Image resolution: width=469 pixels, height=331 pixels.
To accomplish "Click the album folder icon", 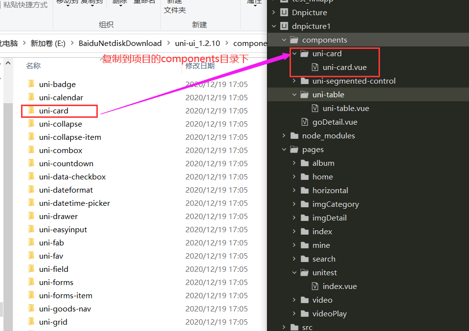I will [305, 163].
